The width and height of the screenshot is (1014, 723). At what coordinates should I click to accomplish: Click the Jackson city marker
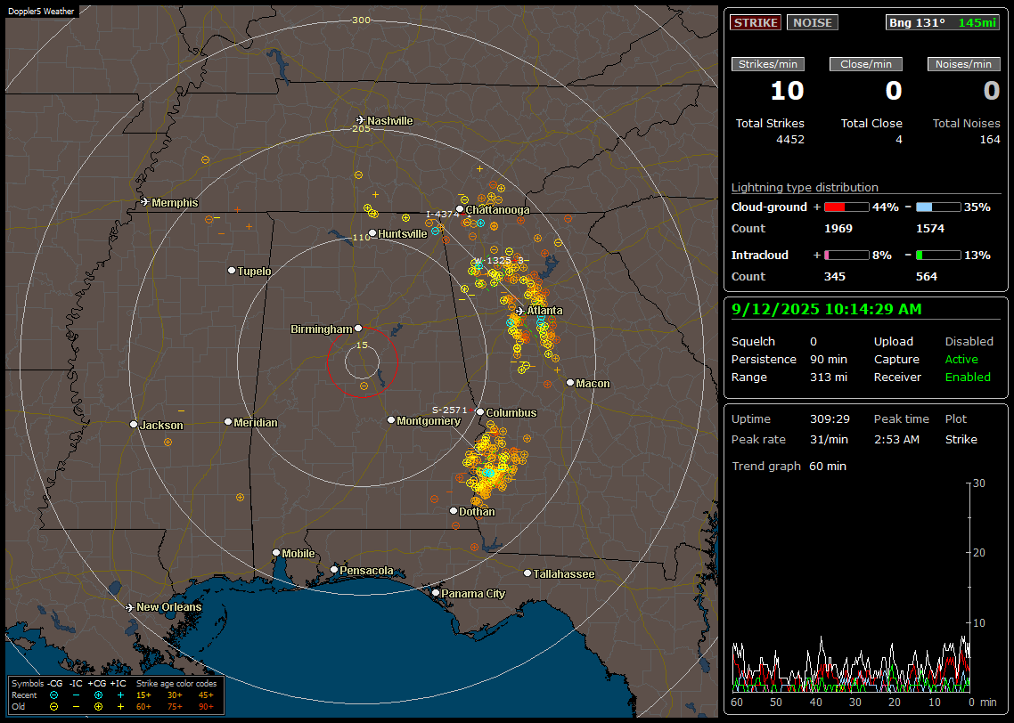(134, 425)
